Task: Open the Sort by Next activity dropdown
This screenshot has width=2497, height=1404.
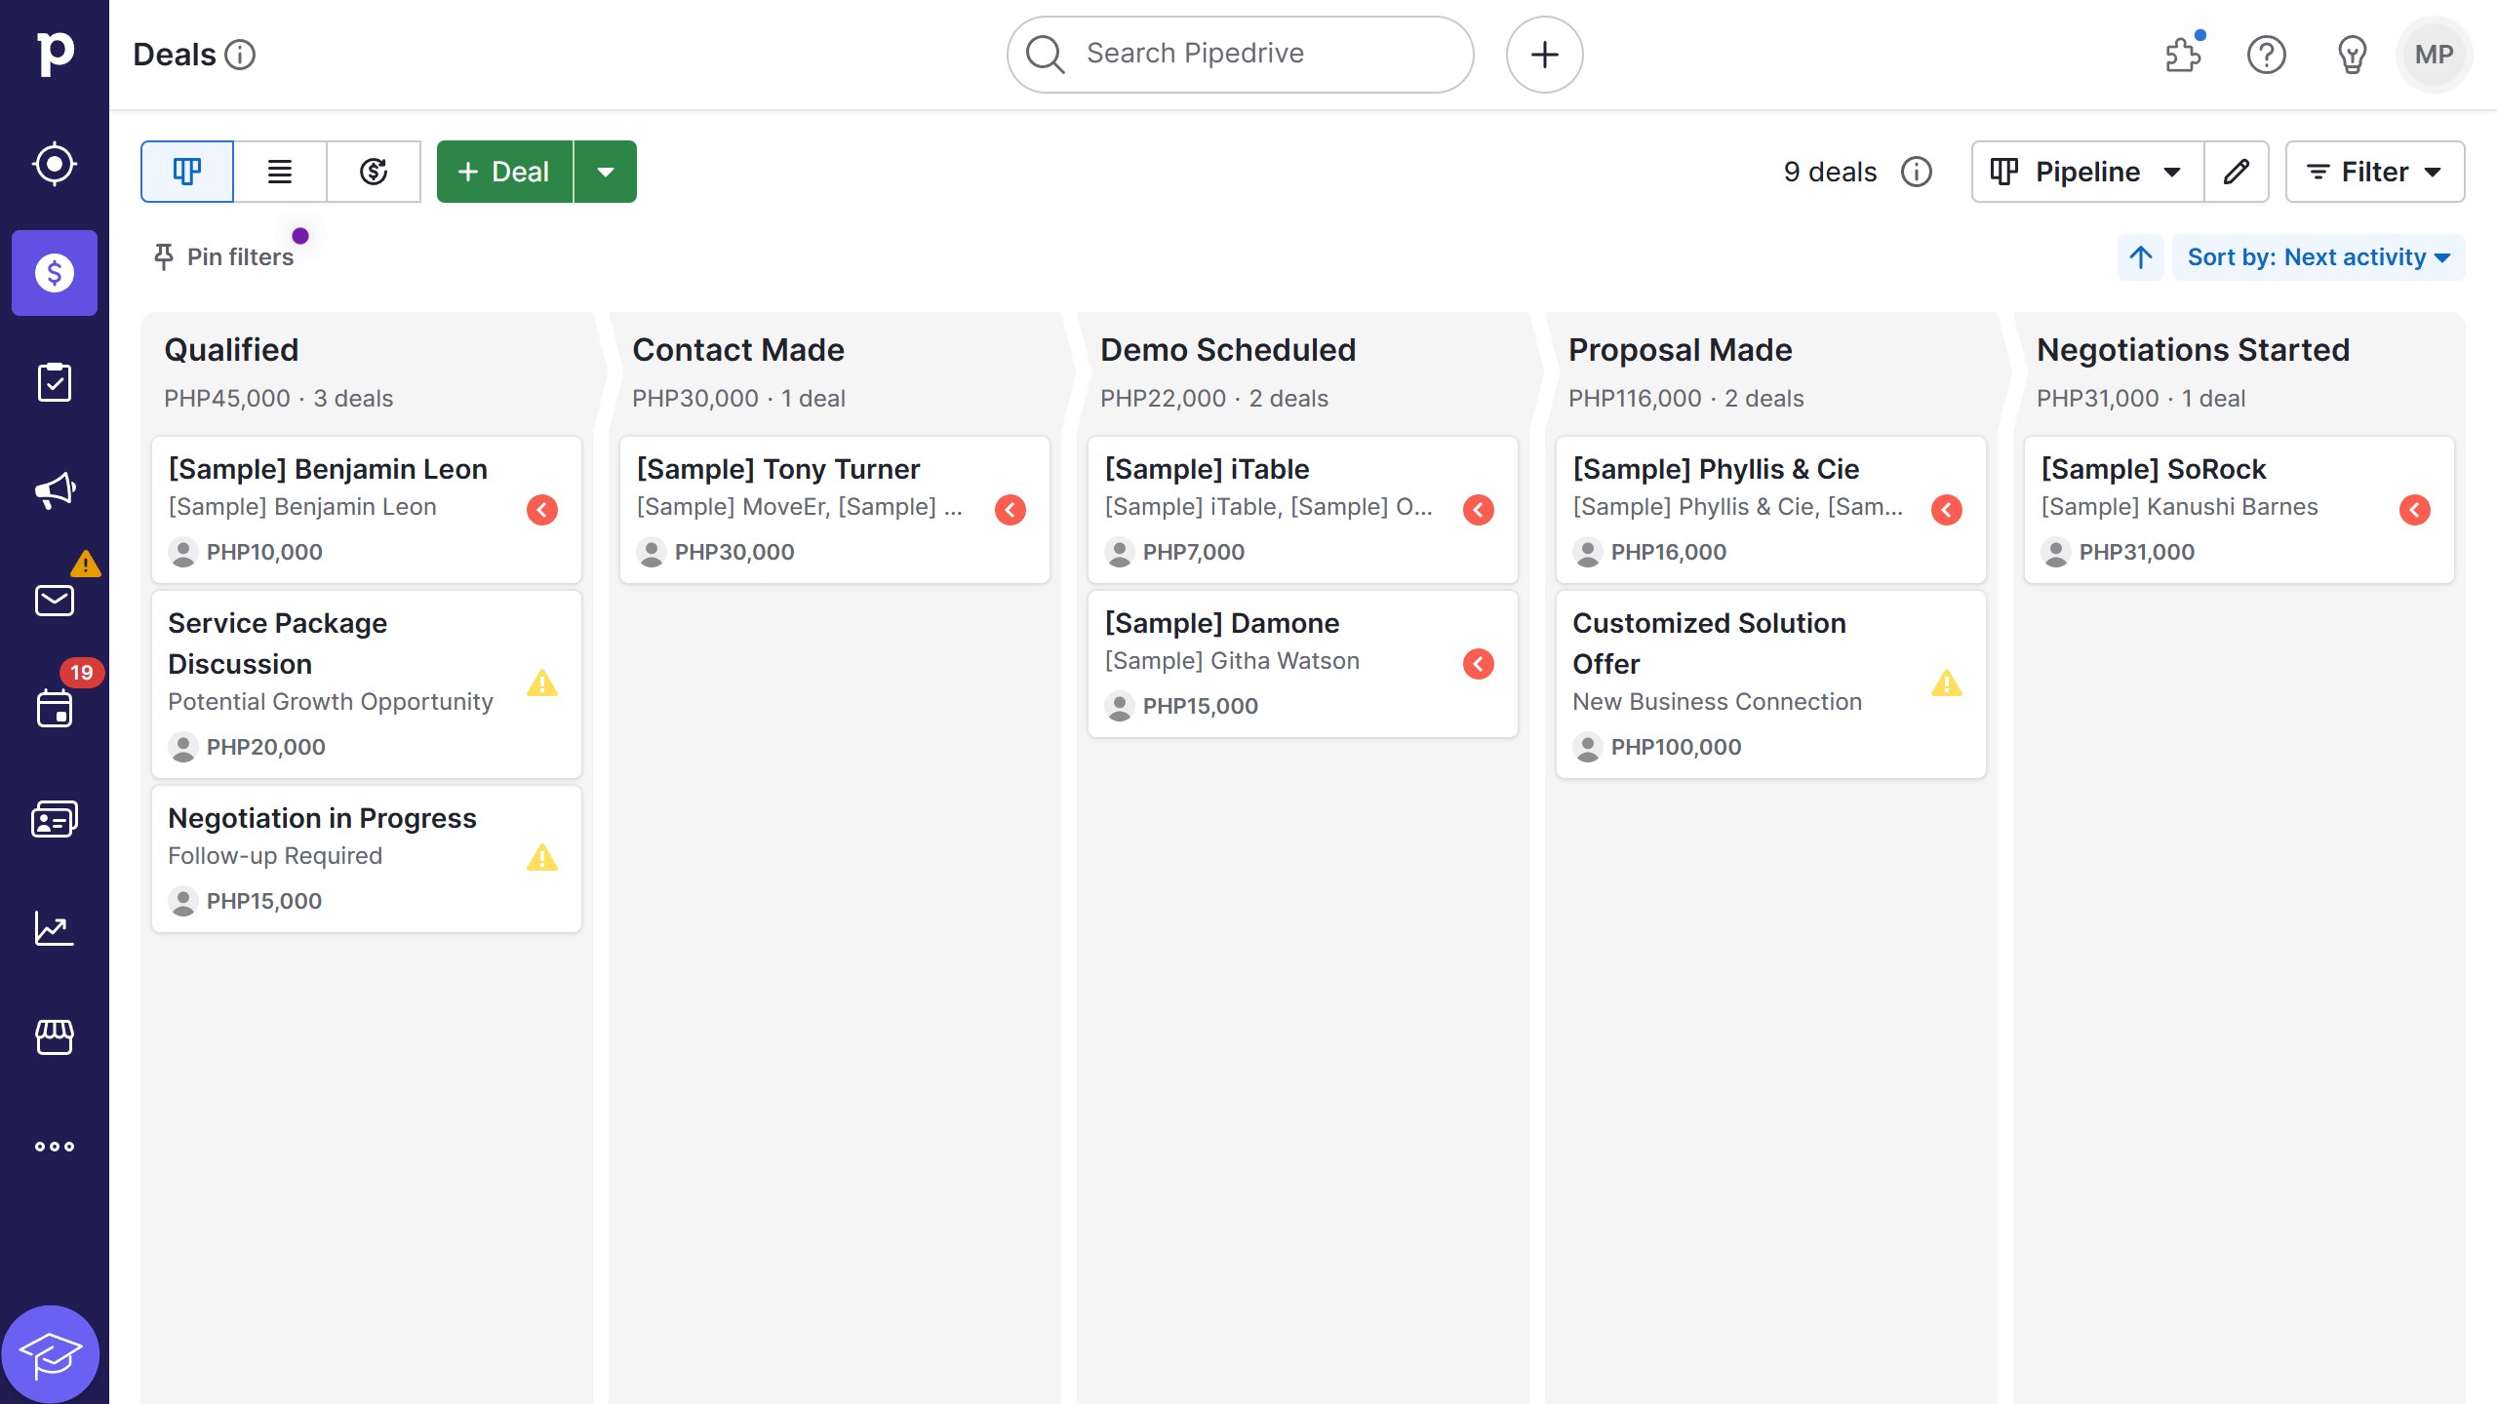Action: pos(2319,257)
